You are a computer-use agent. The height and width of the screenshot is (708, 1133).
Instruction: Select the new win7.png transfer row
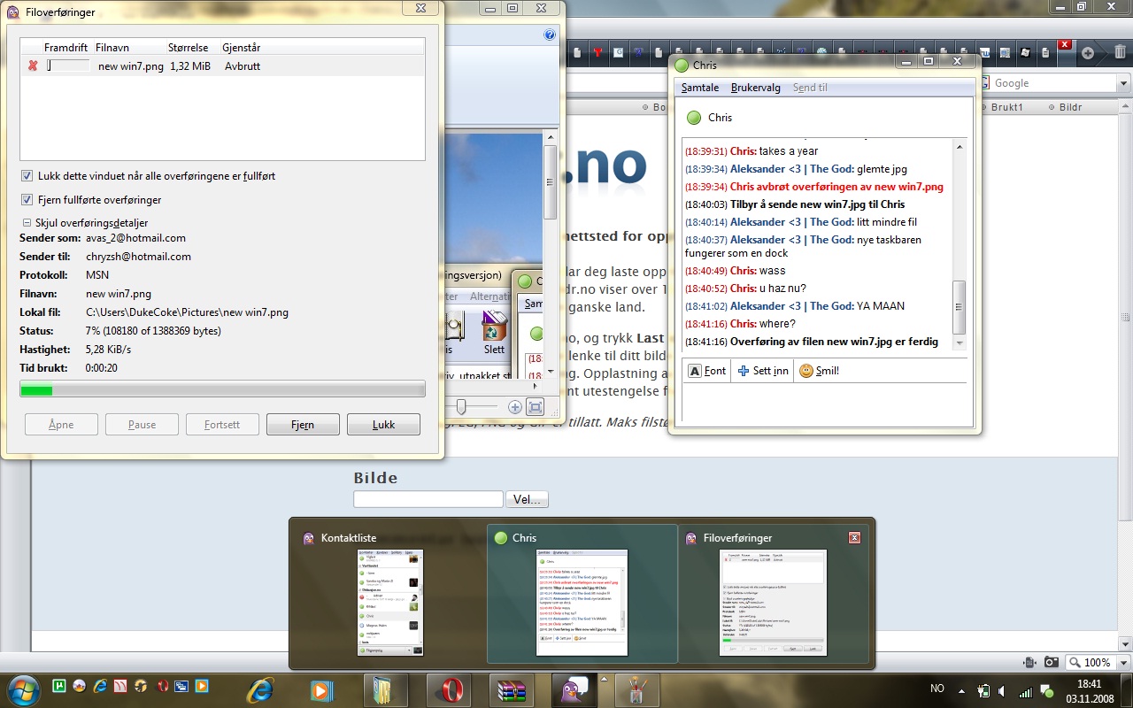pyautogui.click(x=222, y=66)
